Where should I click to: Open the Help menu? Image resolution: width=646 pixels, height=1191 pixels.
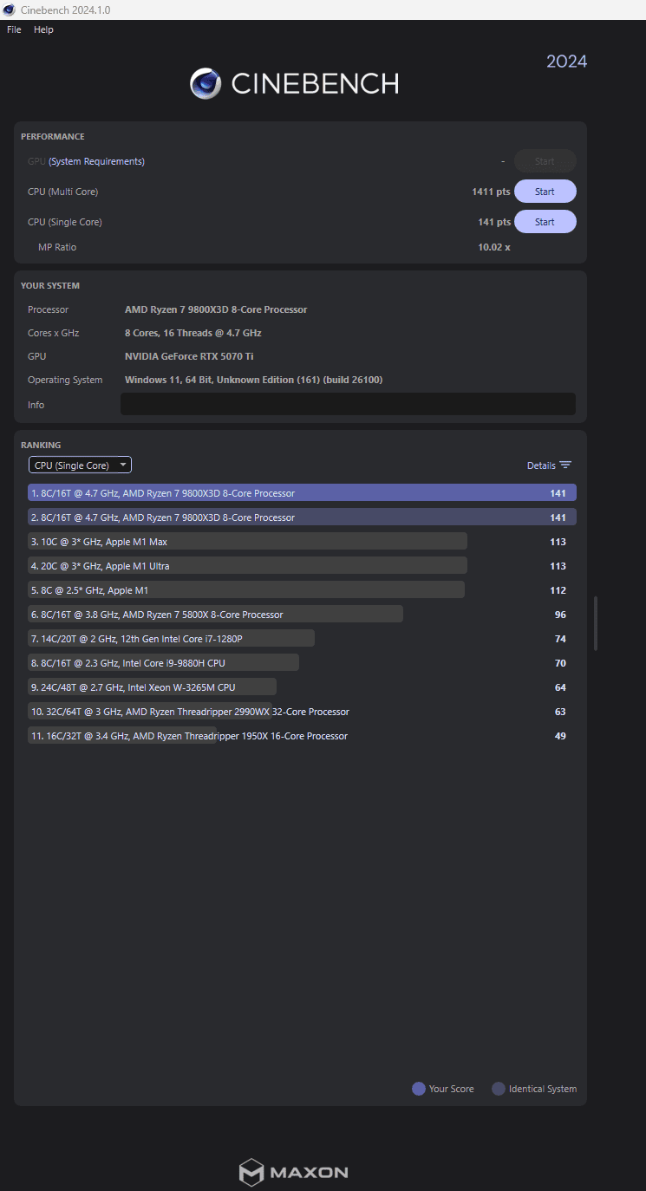coord(43,29)
